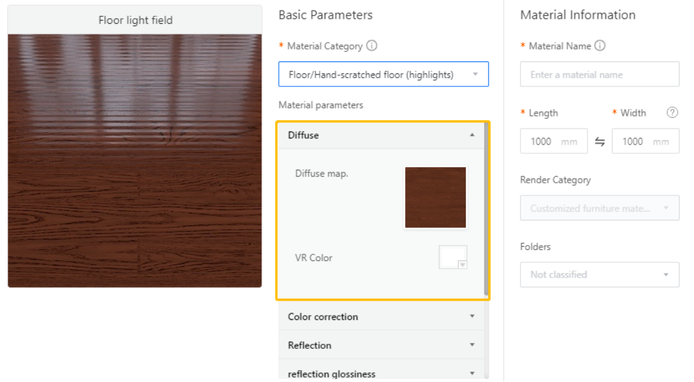Viewport: 694px width, 382px height.
Task: Click the Length/Width help question icon
Action: coord(672,112)
